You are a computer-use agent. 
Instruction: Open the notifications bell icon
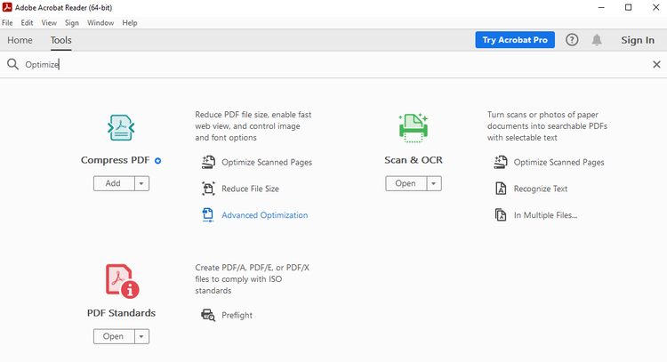coord(597,40)
